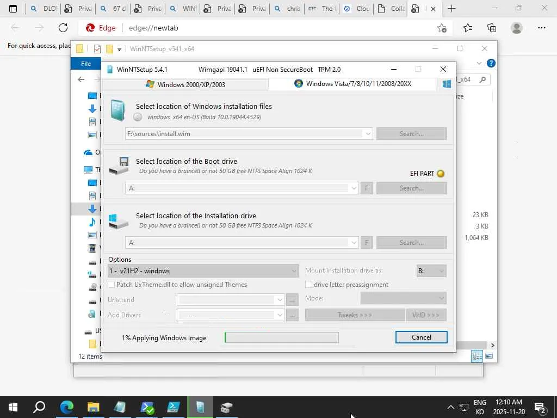Open the Unattend dropdown
The image size is (557, 418).
(280, 300)
